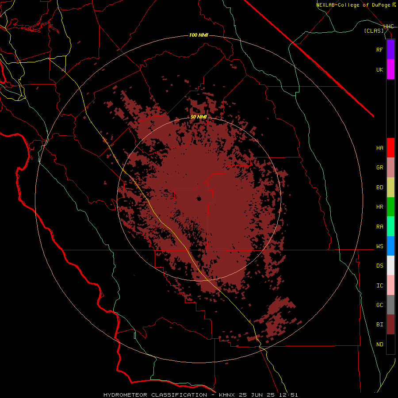Select the BI dark red legend swatch

click(390, 325)
